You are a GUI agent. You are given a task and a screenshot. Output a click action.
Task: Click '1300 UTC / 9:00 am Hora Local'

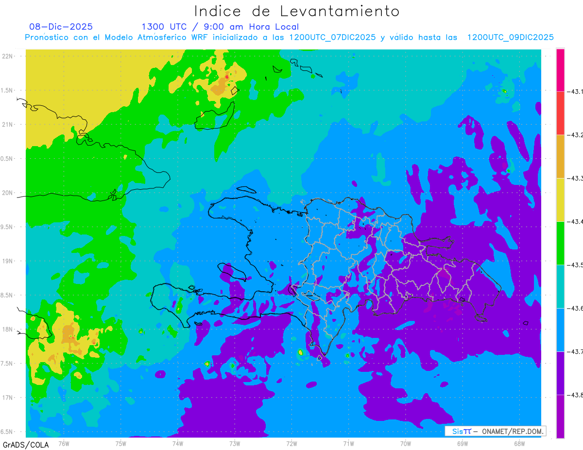pyautogui.click(x=220, y=27)
